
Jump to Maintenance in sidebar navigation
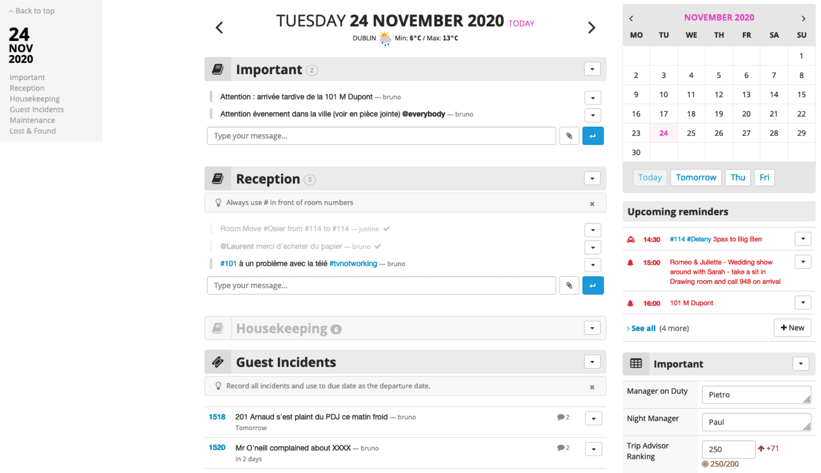(32, 120)
